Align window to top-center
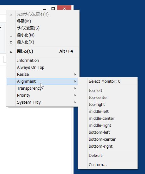Screen dimensions: 145x174 [108, 98]
